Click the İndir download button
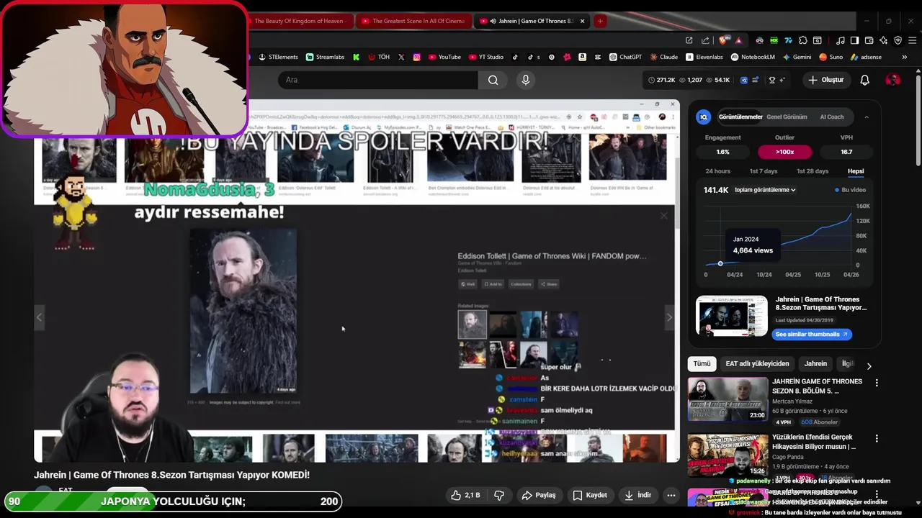This screenshot has height=518, width=922. [x=638, y=495]
